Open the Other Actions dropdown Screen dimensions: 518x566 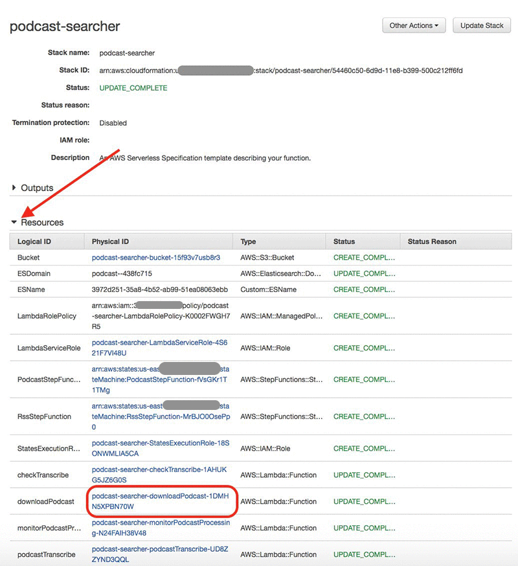click(414, 26)
